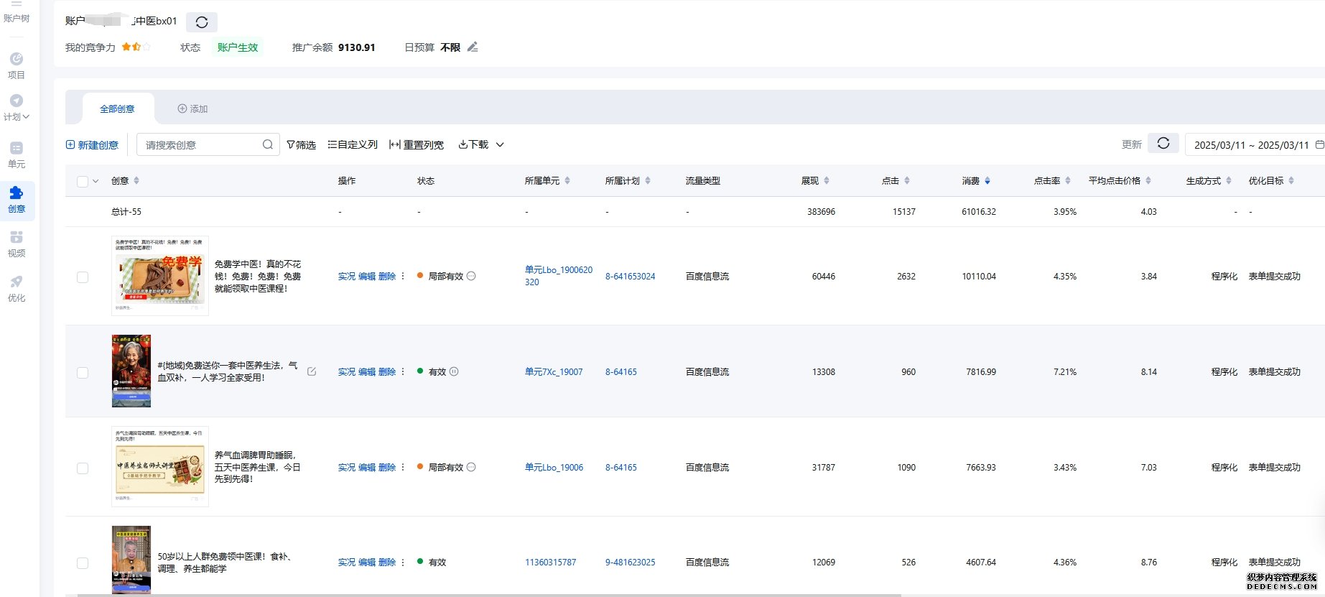The height and width of the screenshot is (597, 1325).
Task: Open unit link 11360315787
Action: pyautogui.click(x=550, y=563)
